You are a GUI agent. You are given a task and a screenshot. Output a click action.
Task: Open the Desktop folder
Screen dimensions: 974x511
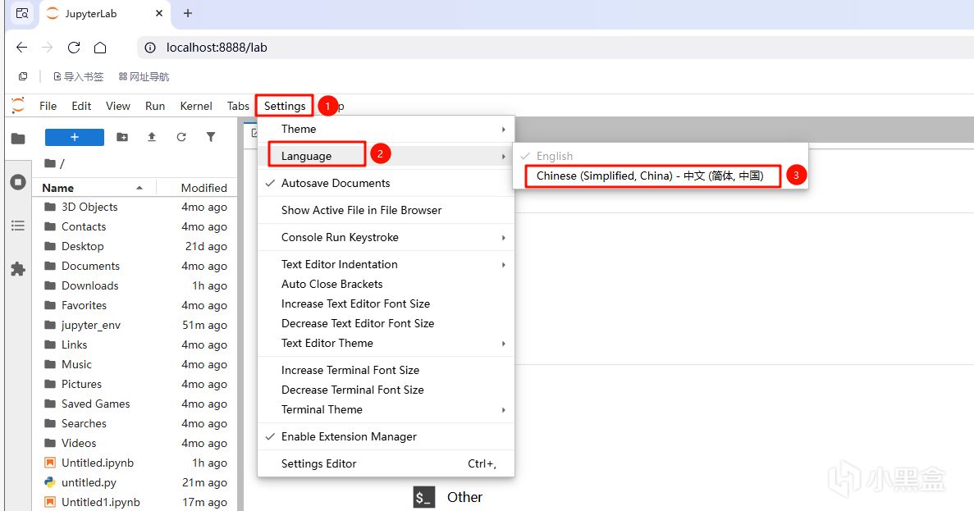[x=135, y=247]
